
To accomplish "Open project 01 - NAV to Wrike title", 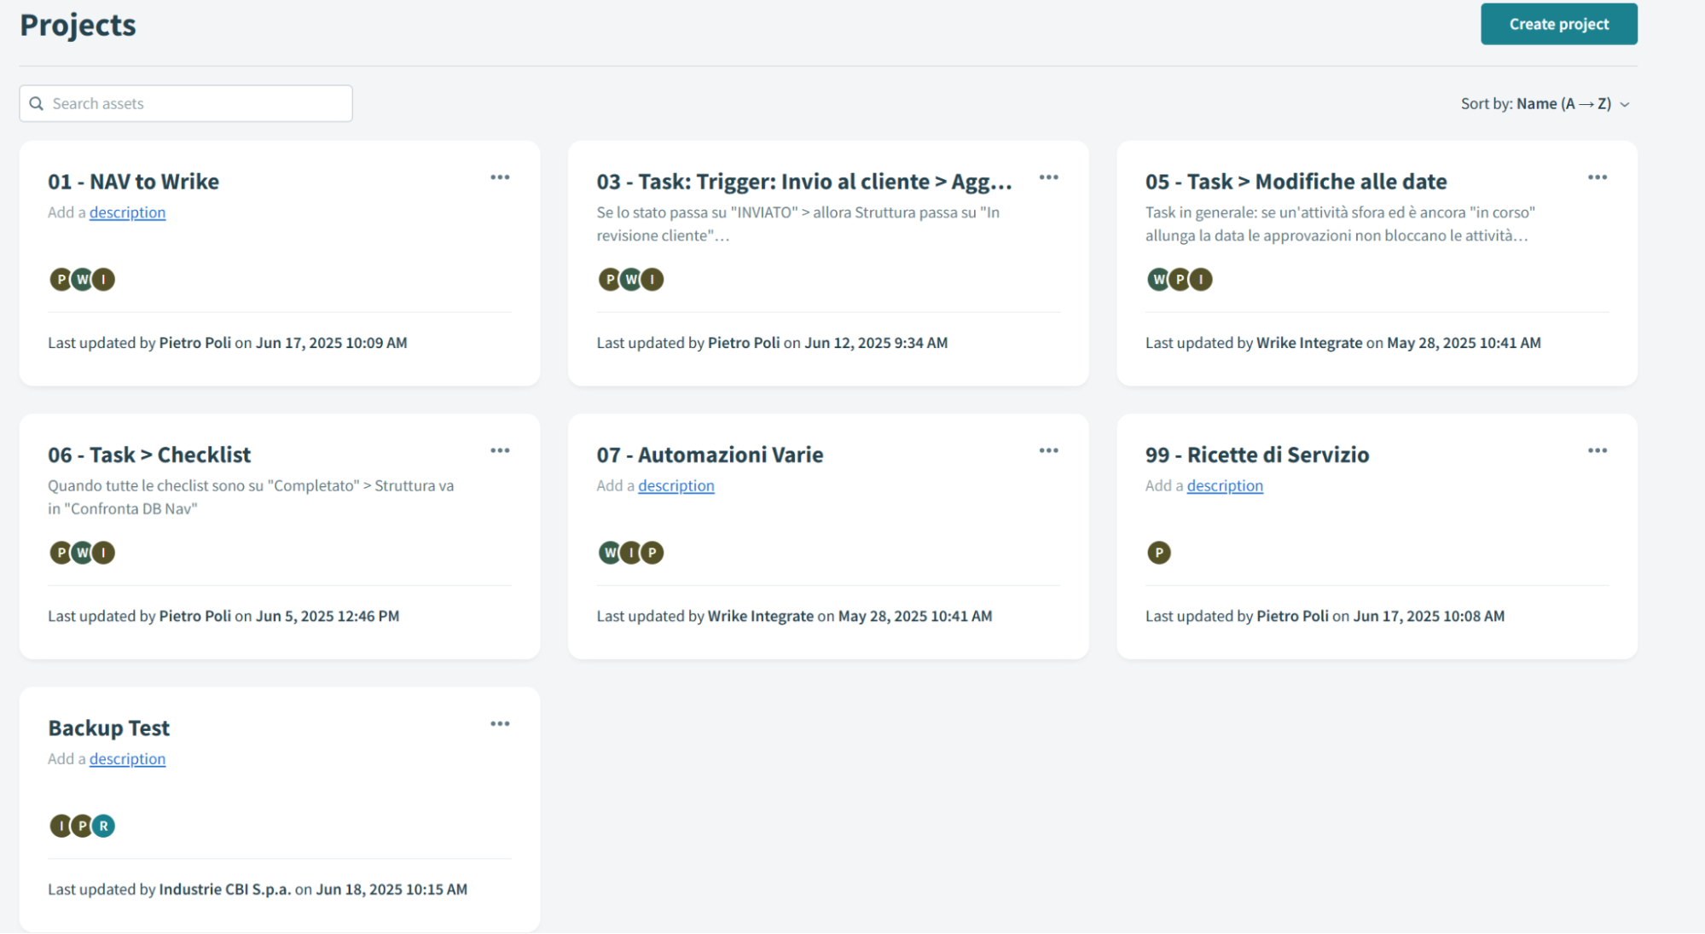I will click(x=133, y=182).
